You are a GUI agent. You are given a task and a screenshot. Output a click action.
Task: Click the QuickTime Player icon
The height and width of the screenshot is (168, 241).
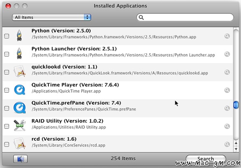[x=20, y=90]
